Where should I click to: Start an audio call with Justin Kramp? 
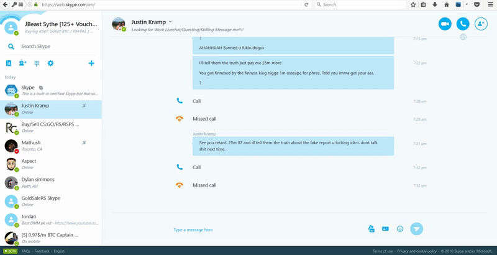click(x=463, y=24)
